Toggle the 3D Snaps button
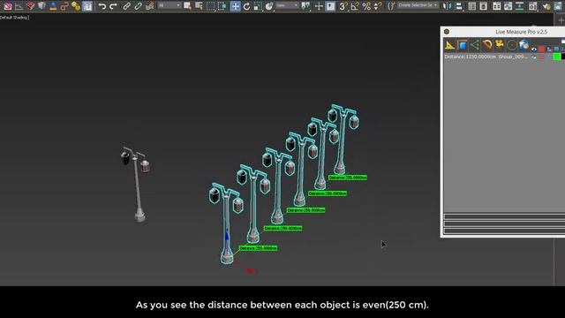Screen dimensions: 565x318 [343, 6]
